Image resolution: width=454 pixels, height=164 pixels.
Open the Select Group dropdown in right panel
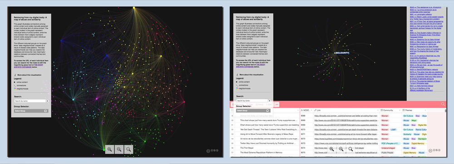(x=253, y=111)
